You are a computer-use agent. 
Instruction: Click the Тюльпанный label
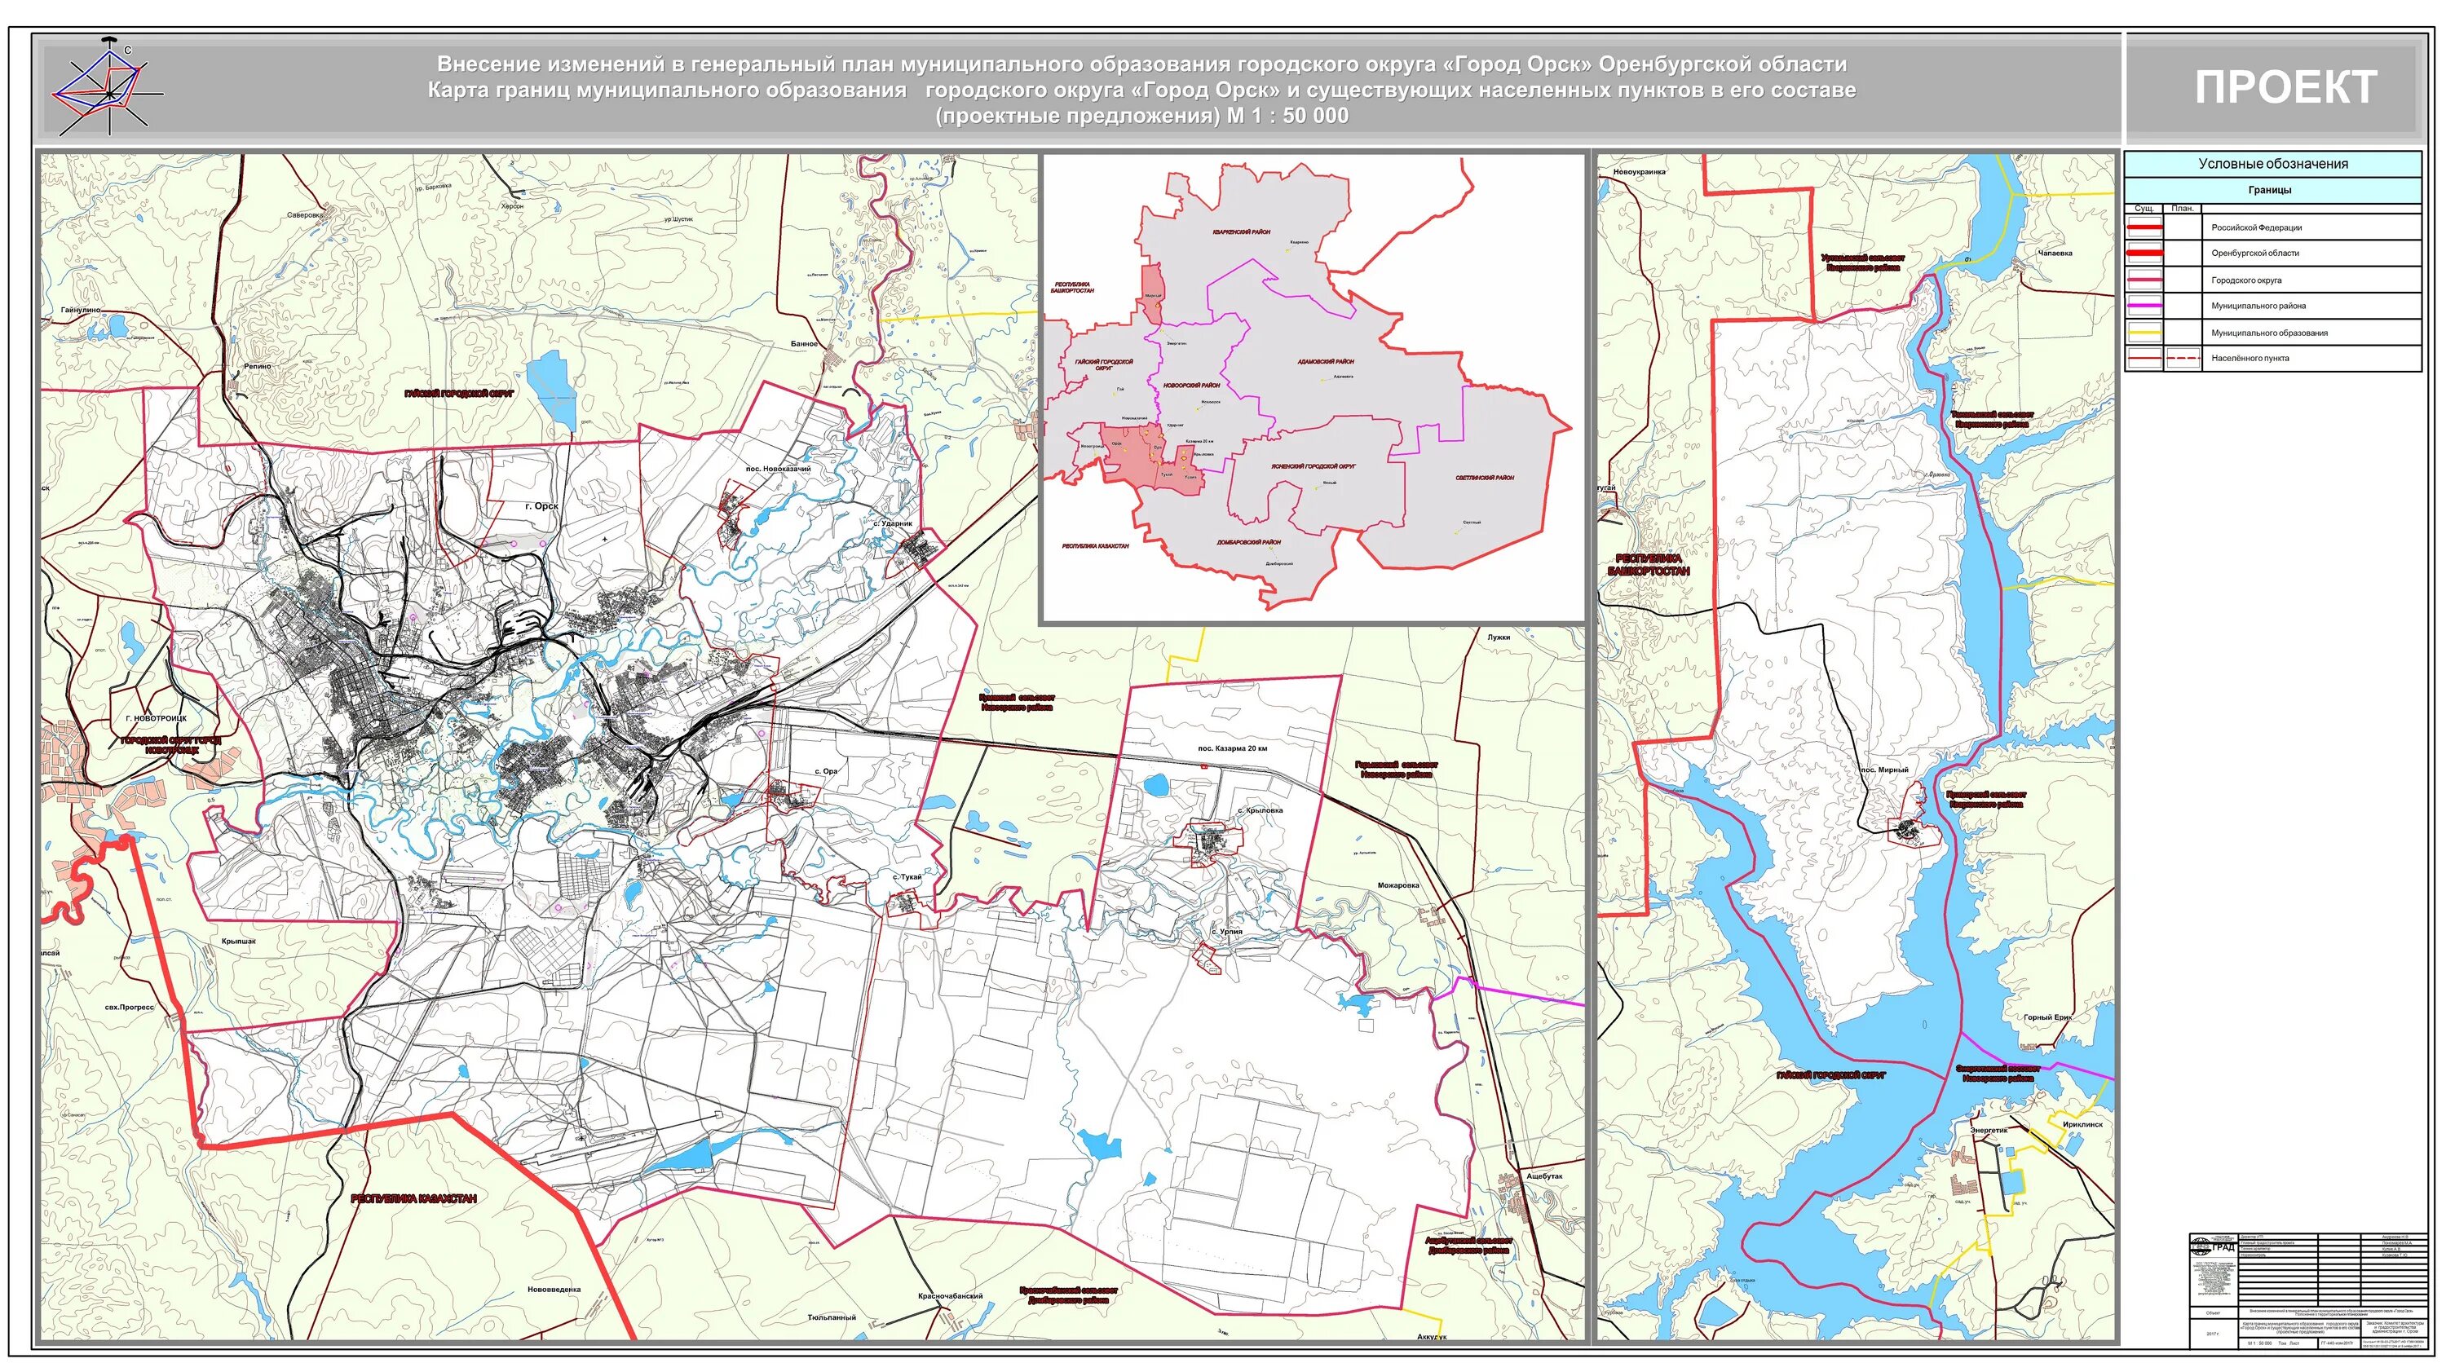[831, 1317]
